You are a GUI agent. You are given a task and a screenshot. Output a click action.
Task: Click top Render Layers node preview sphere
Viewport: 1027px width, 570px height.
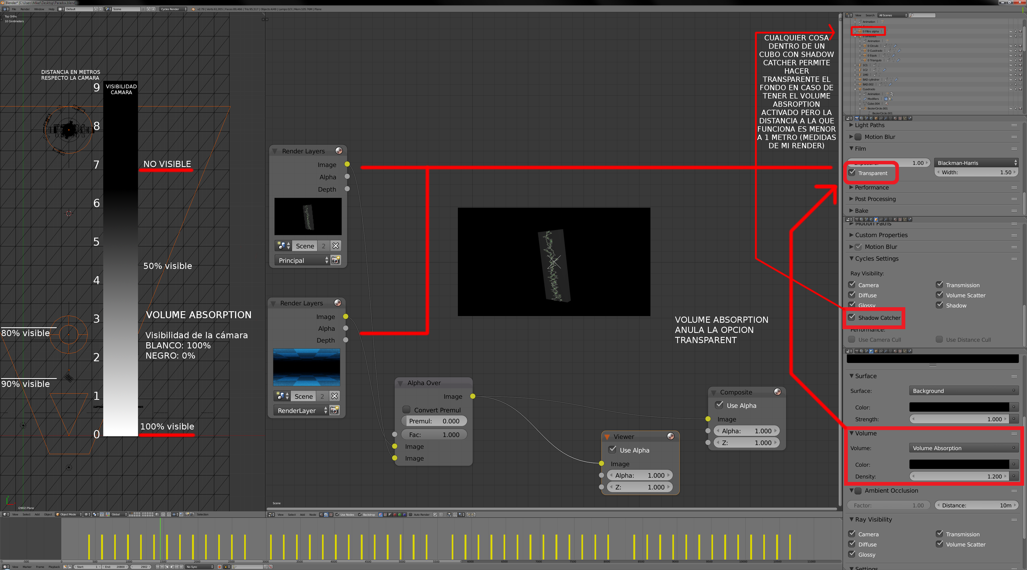click(x=339, y=151)
